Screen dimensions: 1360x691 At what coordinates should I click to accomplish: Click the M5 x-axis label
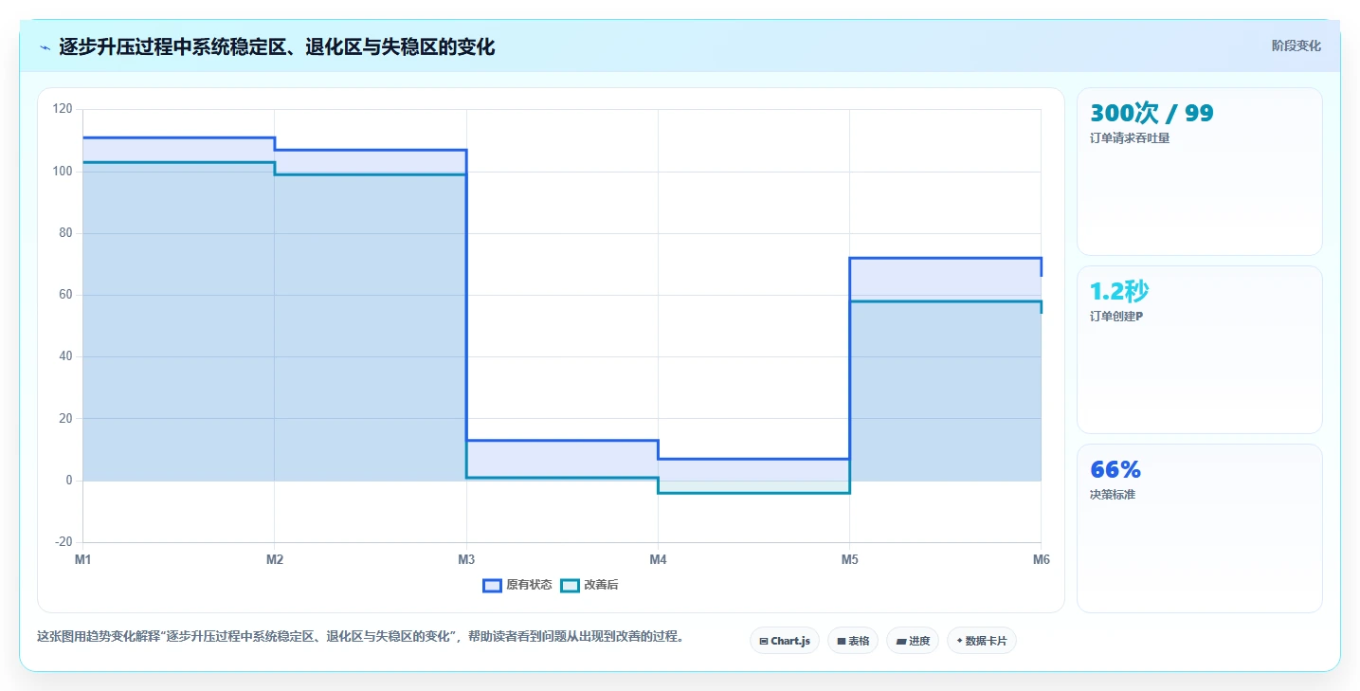click(x=849, y=559)
